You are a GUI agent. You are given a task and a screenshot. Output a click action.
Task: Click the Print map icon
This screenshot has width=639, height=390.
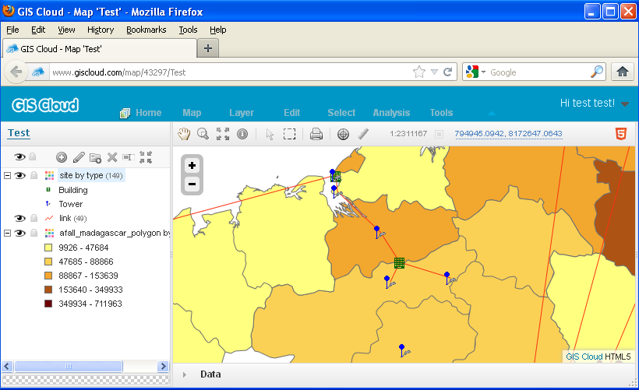pos(316,134)
